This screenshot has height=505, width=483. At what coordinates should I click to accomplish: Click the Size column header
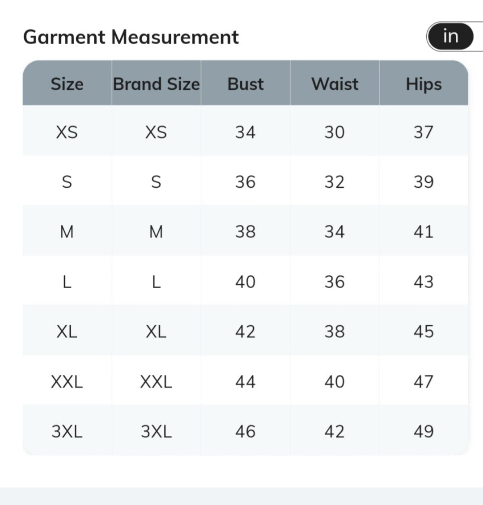click(67, 84)
